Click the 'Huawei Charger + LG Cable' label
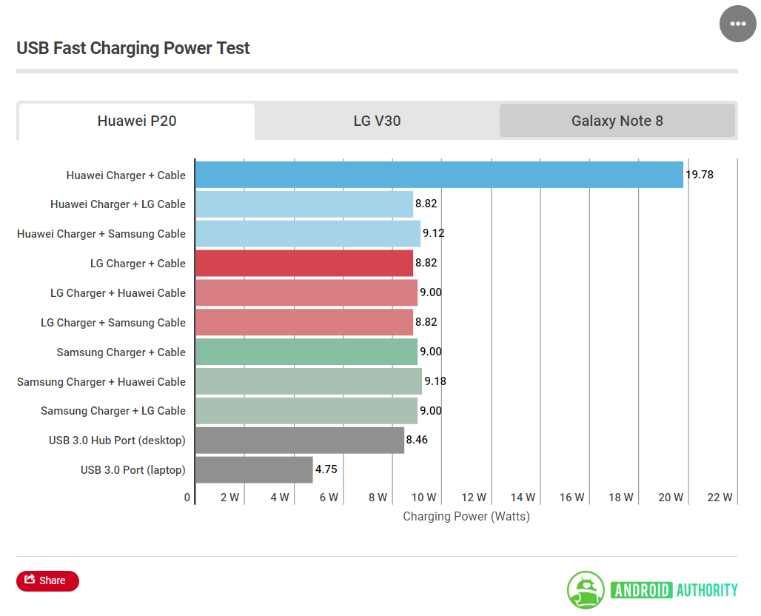The width and height of the screenshot is (761, 616). tap(118, 204)
